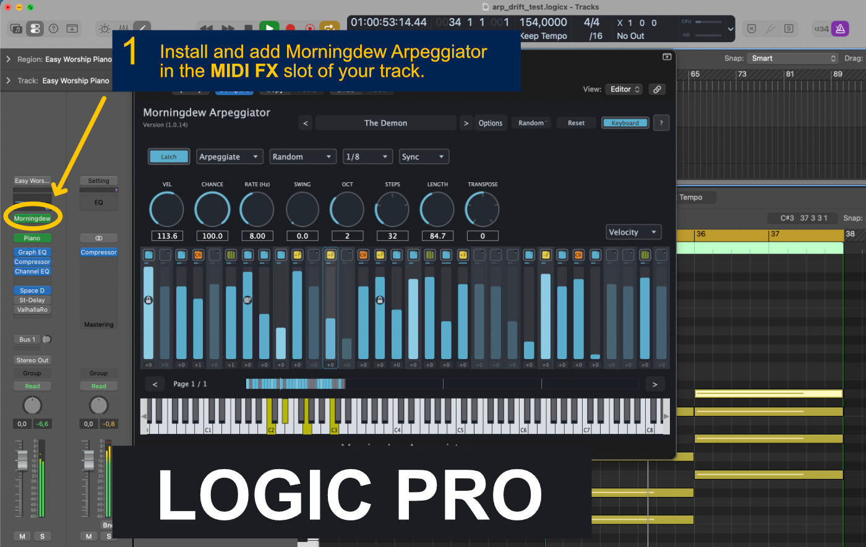Open the plugin View Editor dropdown
The width and height of the screenshot is (866, 547).
624,89
